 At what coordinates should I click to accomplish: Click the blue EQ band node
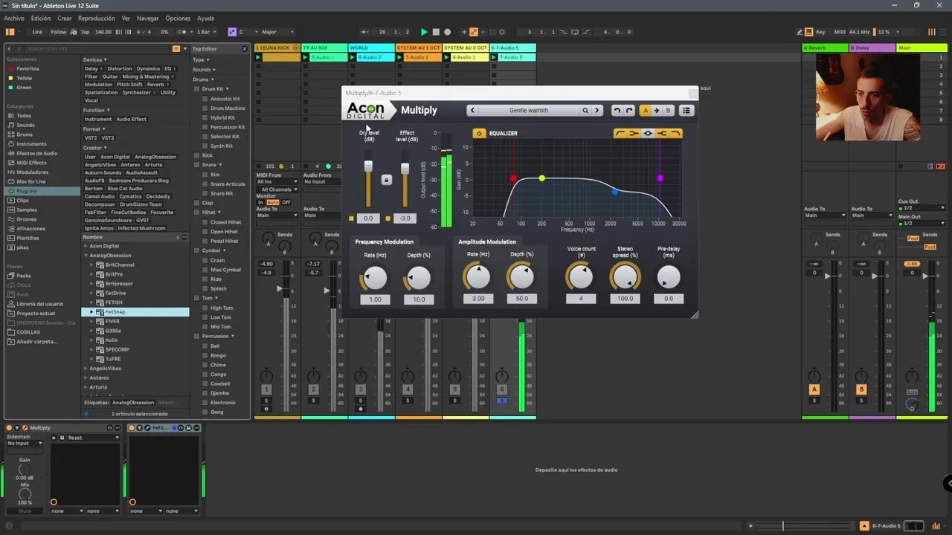(614, 192)
